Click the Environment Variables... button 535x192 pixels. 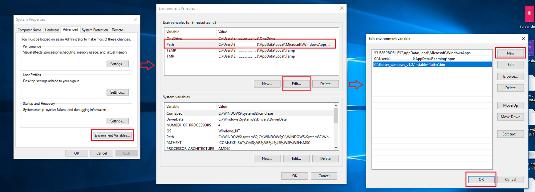[x=112, y=135]
